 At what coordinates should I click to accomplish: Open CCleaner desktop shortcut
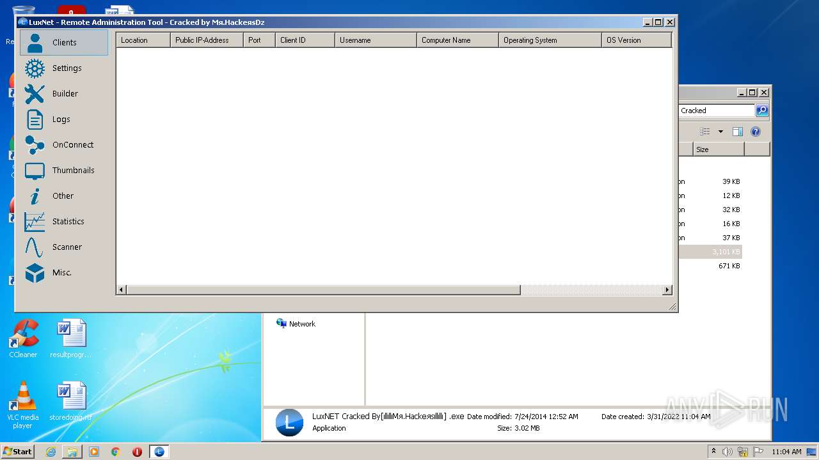(x=23, y=339)
